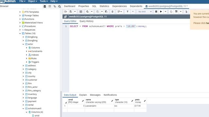Click the Stop query square button
Screen dimensions: 209x117
click(x=156, y=12)
